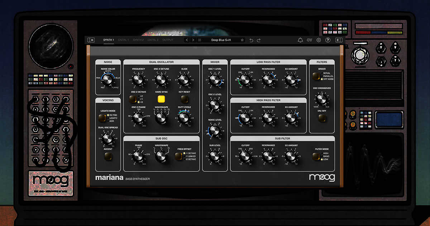Switch to the OUTPUT tab
430x226 pixels.
coord(168,40)
